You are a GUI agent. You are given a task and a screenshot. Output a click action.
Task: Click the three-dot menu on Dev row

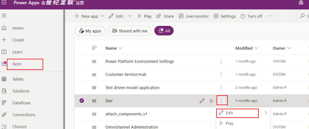pos(221,101)
